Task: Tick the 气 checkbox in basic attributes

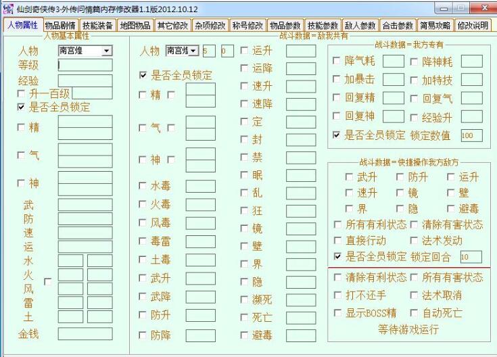Action: (21, 155)
